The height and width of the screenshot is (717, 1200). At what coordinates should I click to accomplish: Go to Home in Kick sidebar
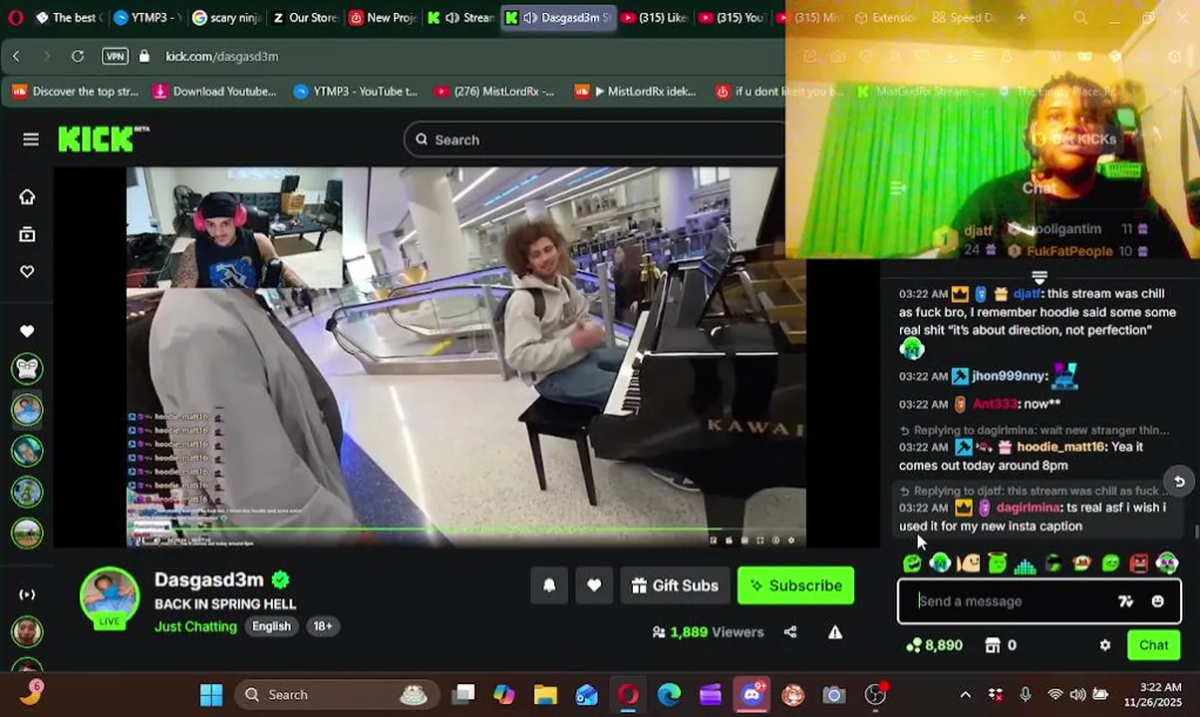[x=27, y=197]
